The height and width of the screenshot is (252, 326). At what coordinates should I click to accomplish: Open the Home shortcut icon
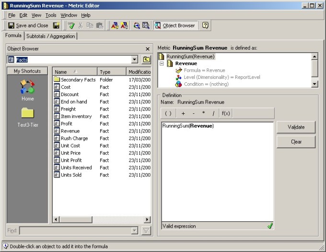(x=27, y=89)
